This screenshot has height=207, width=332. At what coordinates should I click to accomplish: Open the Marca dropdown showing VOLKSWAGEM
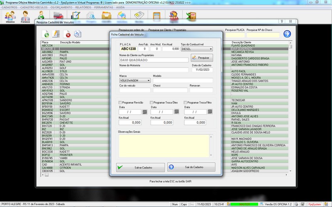(148, 80)
